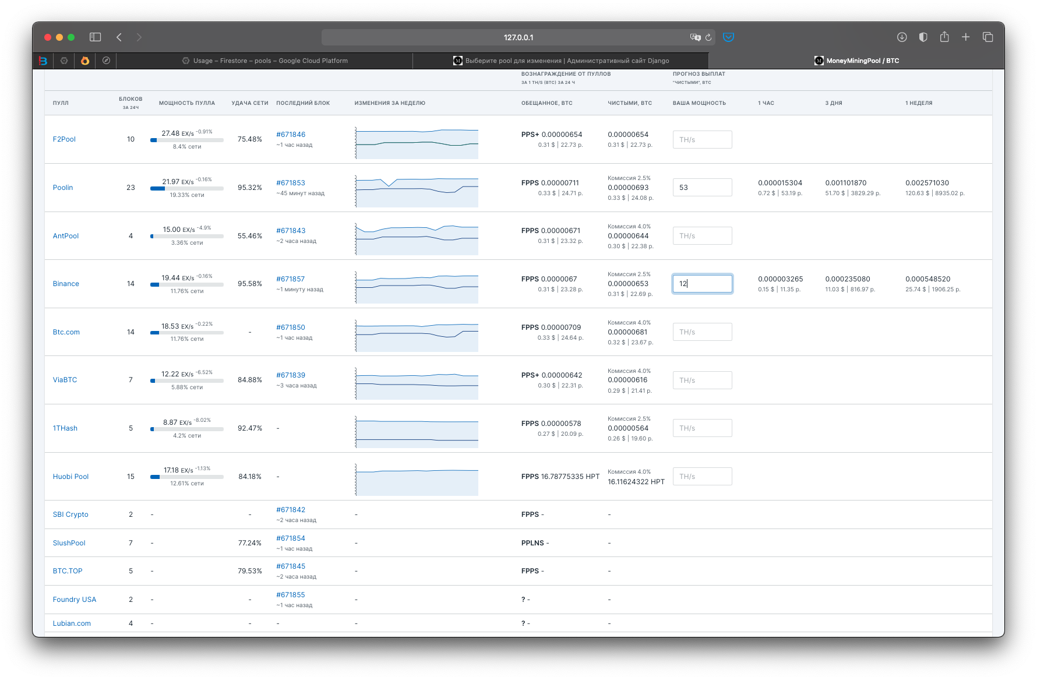Click the ОБЕЩАННОЕ, BTC column header
The width and height of the screenshot is (1037, 680).
coord(547,103)
